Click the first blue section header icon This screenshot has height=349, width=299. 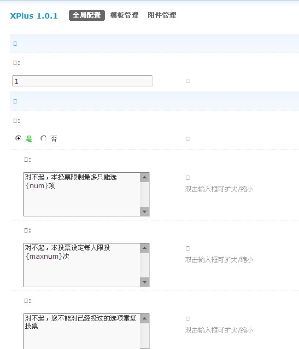point(15,44)
